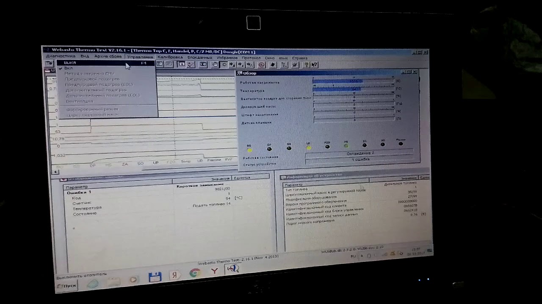The width and height of the screenshot is (542, 304).
Task: Click the checkmark toolbar icon
Action: (x=191, y=64)
